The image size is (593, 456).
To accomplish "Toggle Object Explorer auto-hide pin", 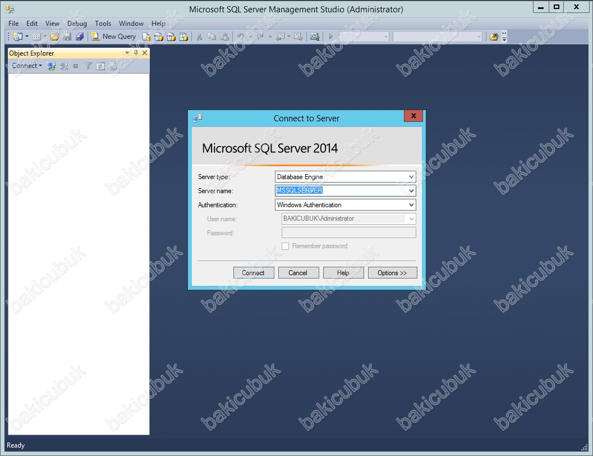I will tap(136, 53).
